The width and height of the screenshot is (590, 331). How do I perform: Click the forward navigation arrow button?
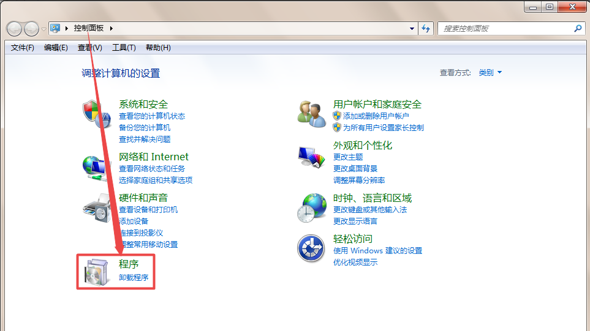[x=31, y=29]
